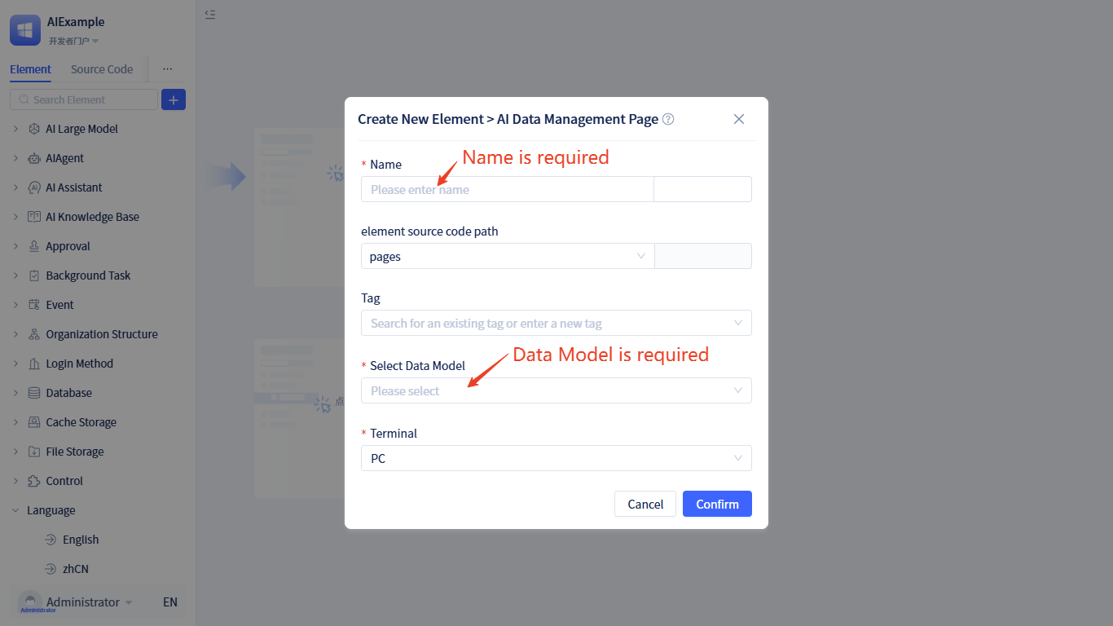The width and height of the screenshot is (1113, 626).
Task: Select the File Storage tree item
Action: pos(75,452)
